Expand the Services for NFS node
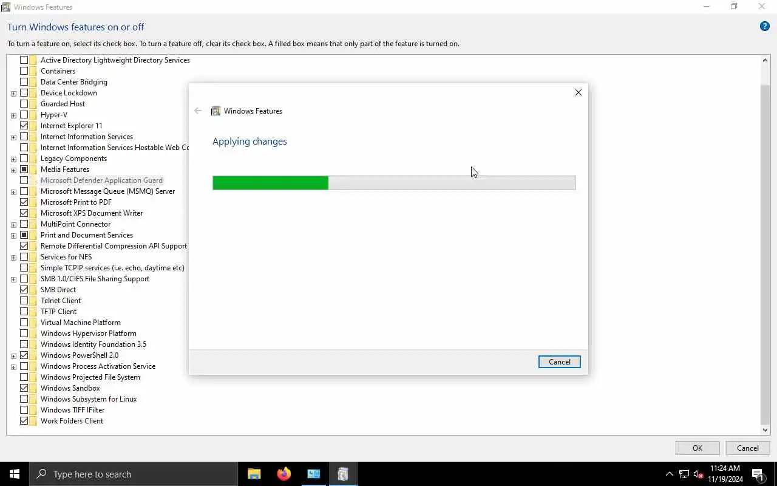The image size is (777, 486). (x=13, y=258)
